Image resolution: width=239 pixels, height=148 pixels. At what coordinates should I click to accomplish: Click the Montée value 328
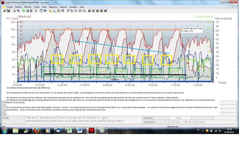point(179,118)
